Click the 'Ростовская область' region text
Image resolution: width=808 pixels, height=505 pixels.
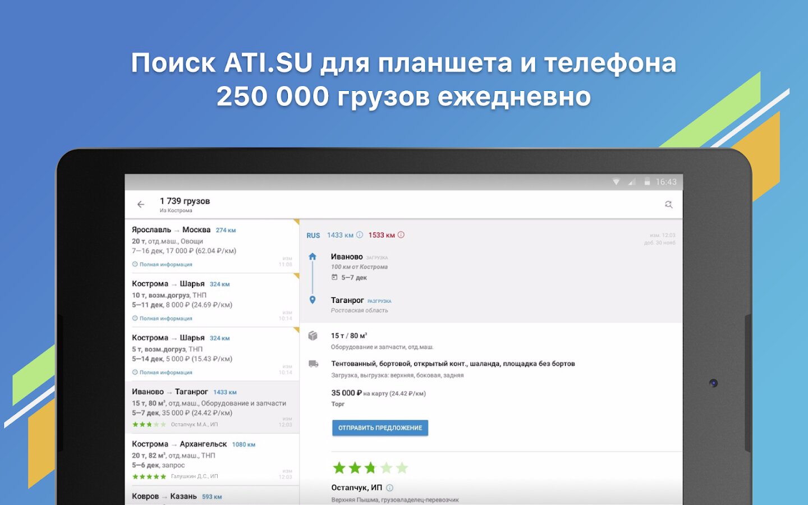coord(359,310)
